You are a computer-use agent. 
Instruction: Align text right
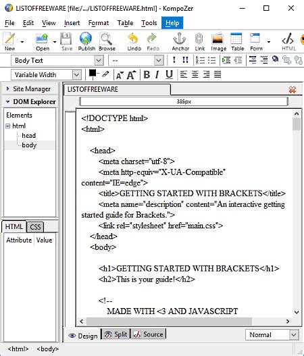pos(206,74)
